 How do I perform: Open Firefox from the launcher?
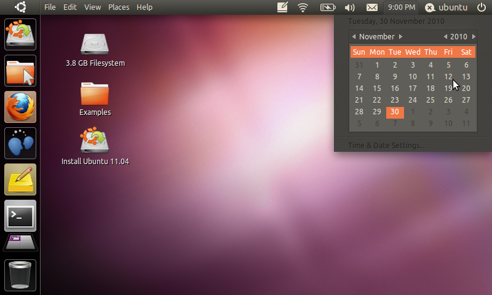pyautogui.click(x=20, y=107)
